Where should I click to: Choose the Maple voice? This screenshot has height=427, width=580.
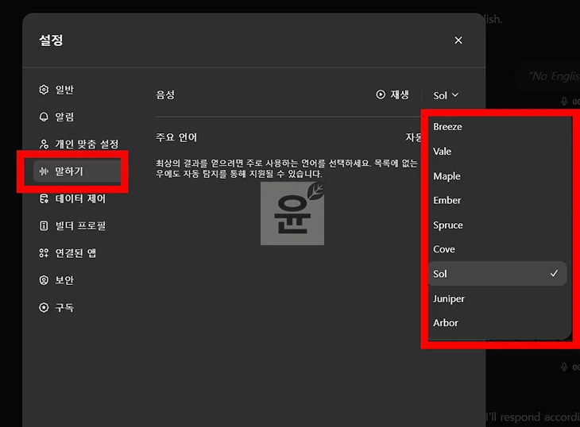[x=497, y=176]
